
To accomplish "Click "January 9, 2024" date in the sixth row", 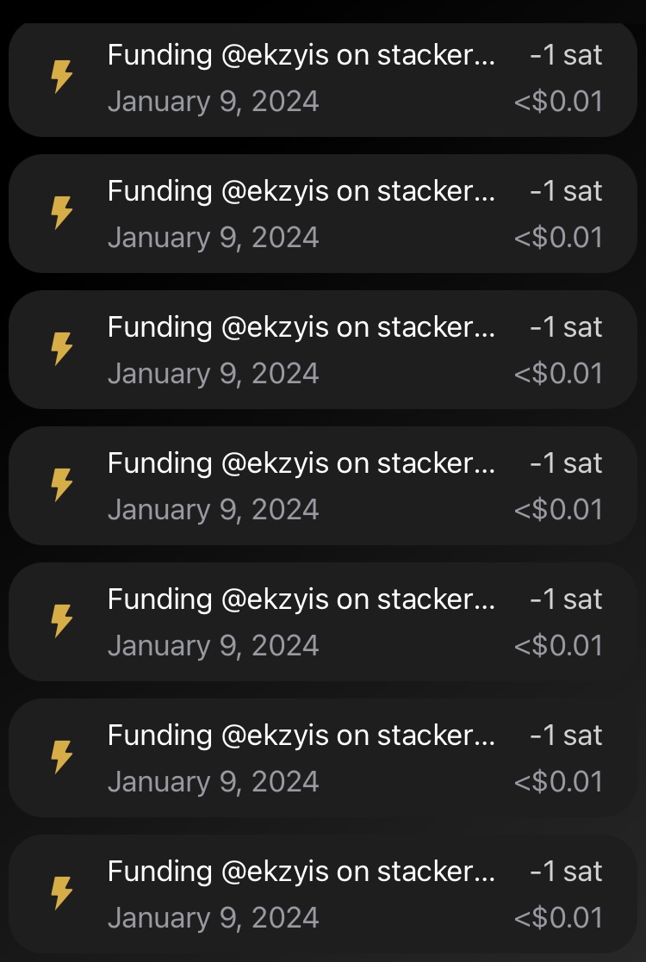I will coord(213,782).
